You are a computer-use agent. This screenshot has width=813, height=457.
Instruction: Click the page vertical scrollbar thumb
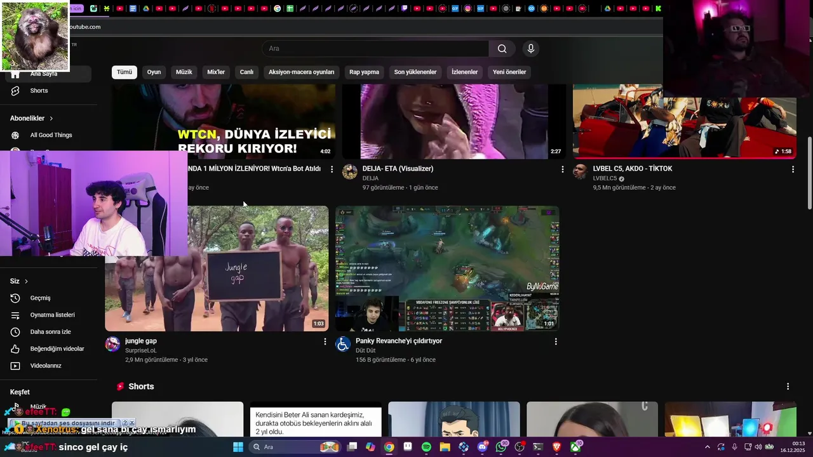click(x=809, y=173)
